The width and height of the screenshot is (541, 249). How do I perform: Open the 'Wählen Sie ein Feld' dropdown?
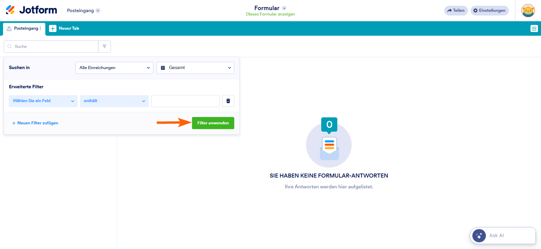pos(43,101)
